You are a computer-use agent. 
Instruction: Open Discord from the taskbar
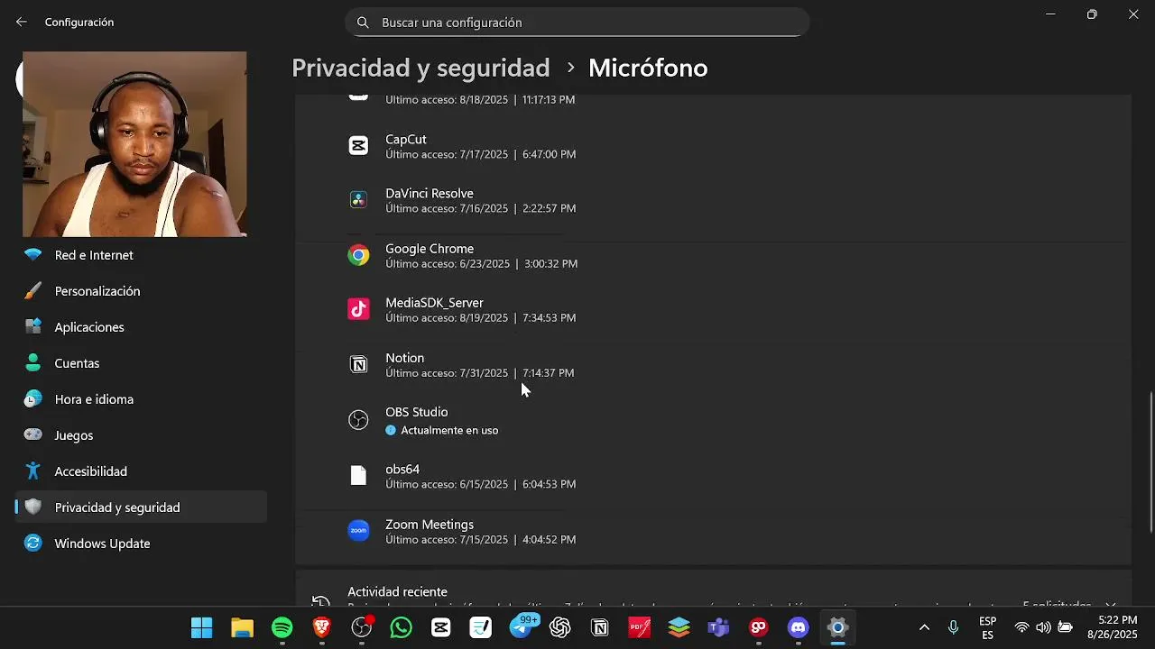(798, 627)
